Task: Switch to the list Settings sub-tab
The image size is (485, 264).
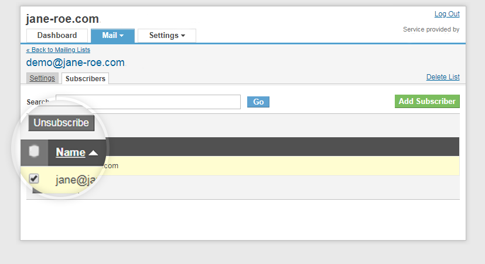Action: 42,78
